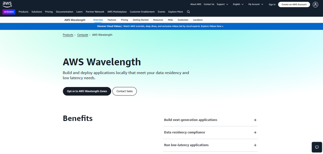Click the Data residency compliance label
The width and height of the screenshot is (323, 154).
(184, 132)
